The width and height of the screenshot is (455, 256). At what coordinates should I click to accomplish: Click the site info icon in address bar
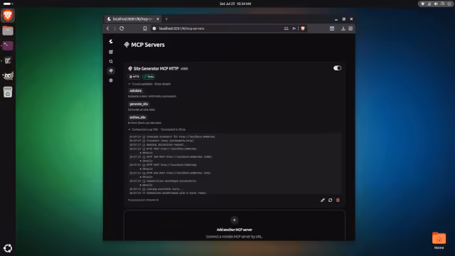pos(154,28)
